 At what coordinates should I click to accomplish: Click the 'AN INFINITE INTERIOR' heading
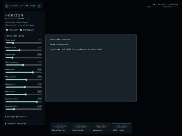click(165, 4)
